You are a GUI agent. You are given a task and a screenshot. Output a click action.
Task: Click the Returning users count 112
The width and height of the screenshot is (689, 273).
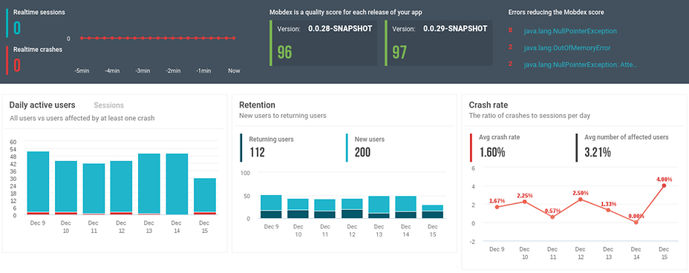point(257,152)
